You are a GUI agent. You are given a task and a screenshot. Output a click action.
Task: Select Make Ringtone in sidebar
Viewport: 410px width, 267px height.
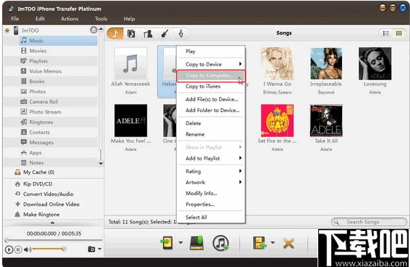[41, 215]
